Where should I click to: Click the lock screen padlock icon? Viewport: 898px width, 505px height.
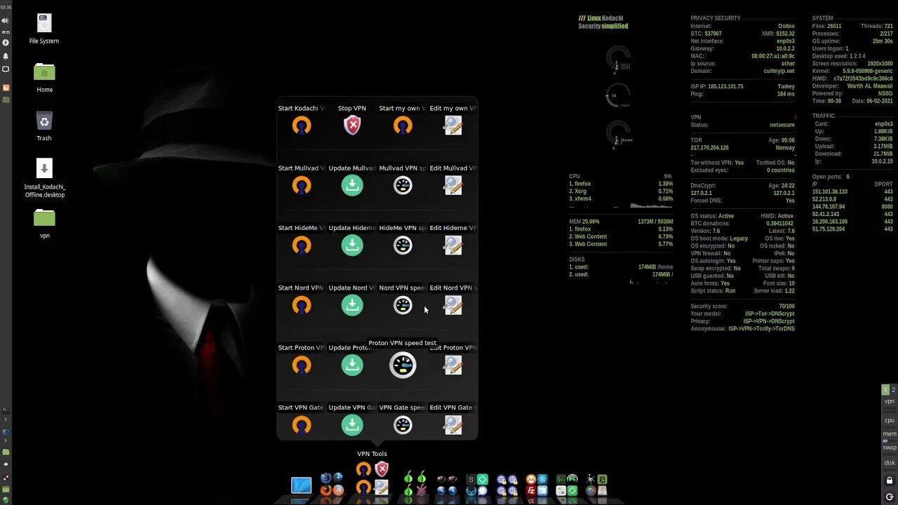coord(890,480)
